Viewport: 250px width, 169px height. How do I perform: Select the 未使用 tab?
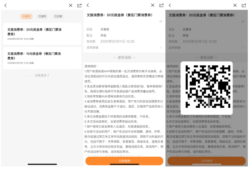point(26,16)
